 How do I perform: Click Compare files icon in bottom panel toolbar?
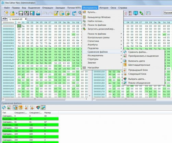[4, 108]
